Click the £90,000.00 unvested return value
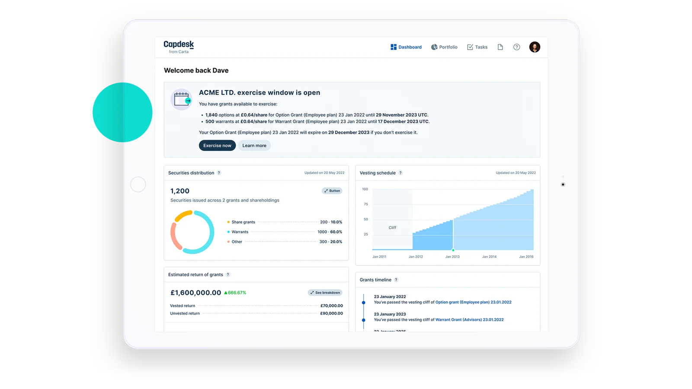692x389 pixels. (x=331, y=313)
